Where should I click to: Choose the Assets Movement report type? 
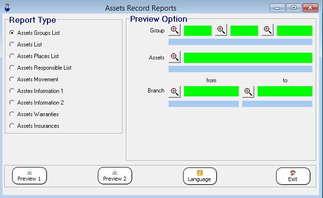12,79
